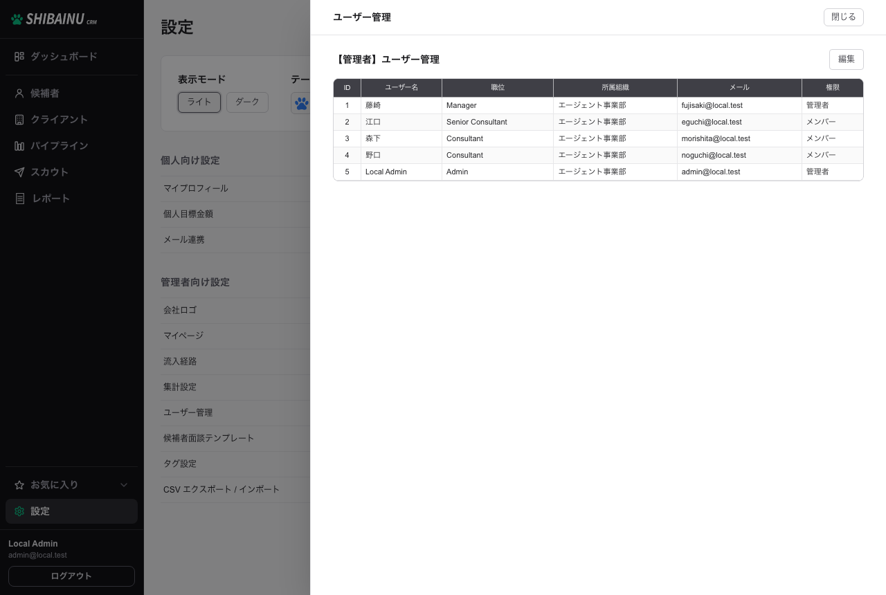Open 会社ロゴ setting
The image size is (886, 595).
(x=235, y=310)
